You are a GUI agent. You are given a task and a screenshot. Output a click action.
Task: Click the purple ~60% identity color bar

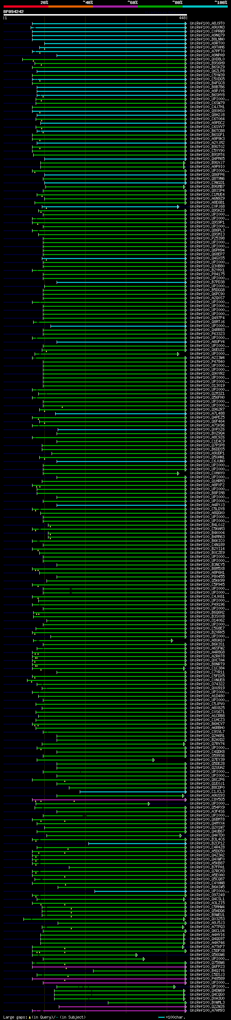pos(115,7)
